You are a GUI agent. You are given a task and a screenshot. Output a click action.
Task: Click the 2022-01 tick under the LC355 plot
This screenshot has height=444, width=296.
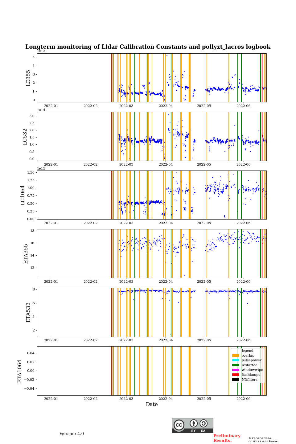pyautogui.click(x=51, y=106)
